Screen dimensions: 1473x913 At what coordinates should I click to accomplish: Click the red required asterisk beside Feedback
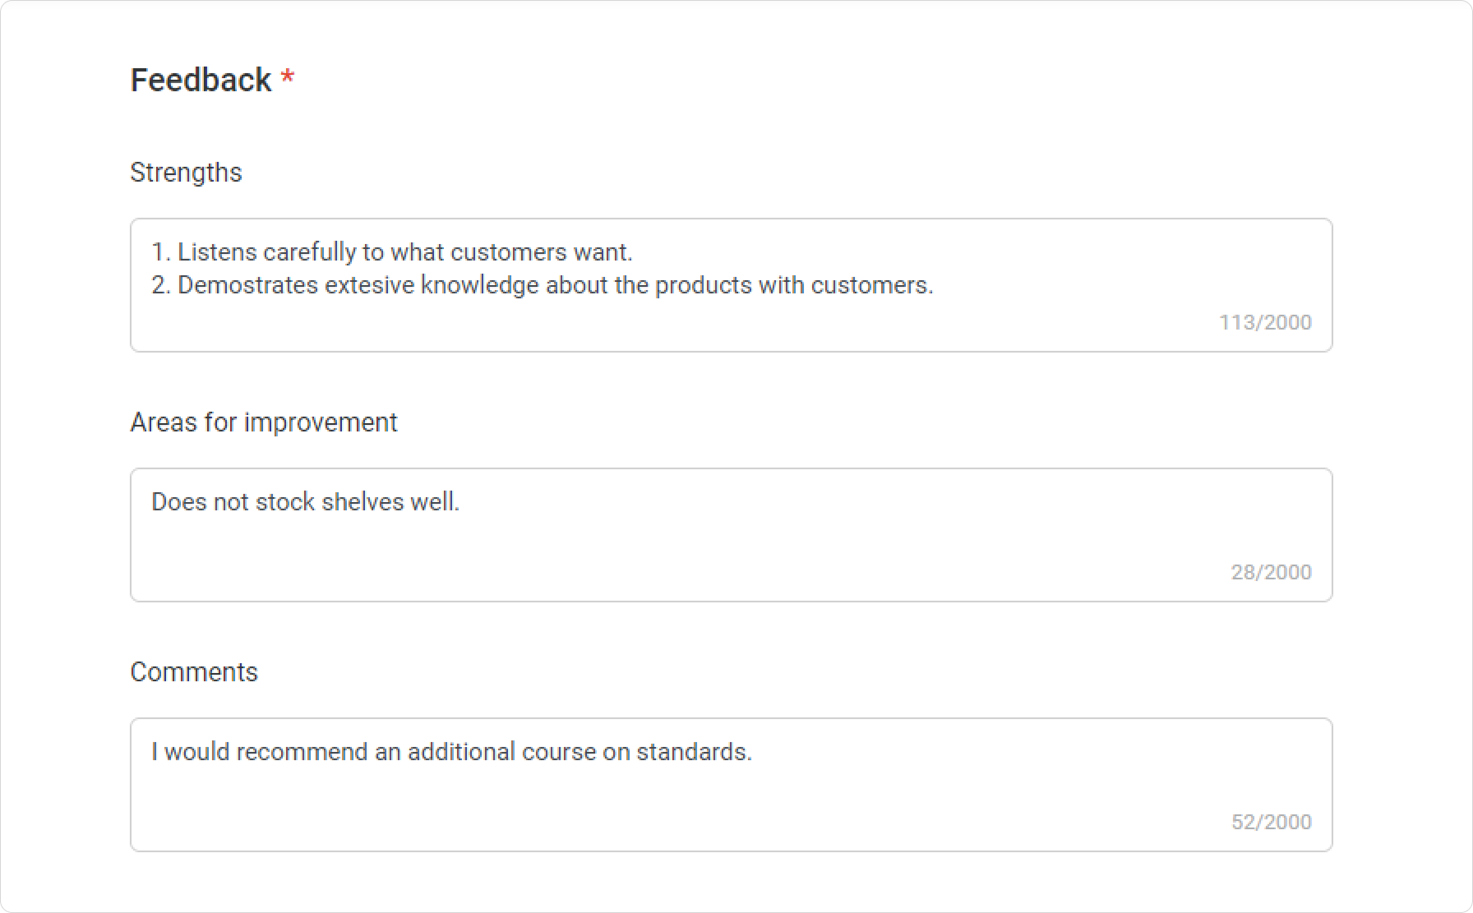click(x=288, y=77)
